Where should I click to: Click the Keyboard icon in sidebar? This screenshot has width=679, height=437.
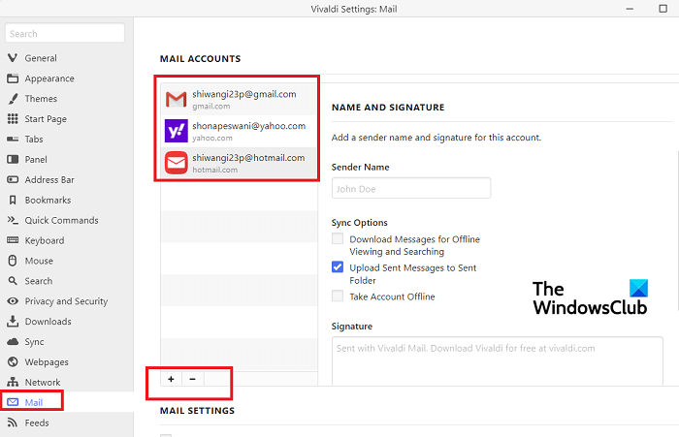pos(13,240)
